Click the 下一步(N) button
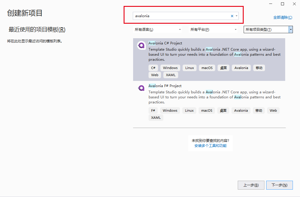300x197 pixels. click(280, 185)
